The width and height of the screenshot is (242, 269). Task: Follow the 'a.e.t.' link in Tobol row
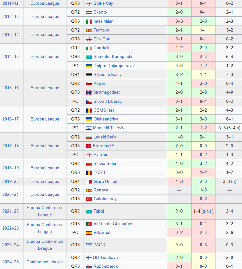pos(208,212)
